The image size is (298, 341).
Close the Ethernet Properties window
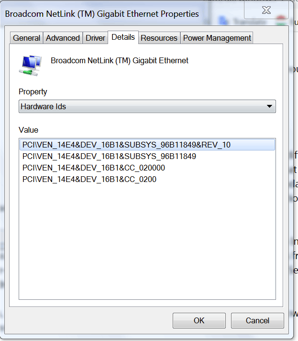pos(266,10)
